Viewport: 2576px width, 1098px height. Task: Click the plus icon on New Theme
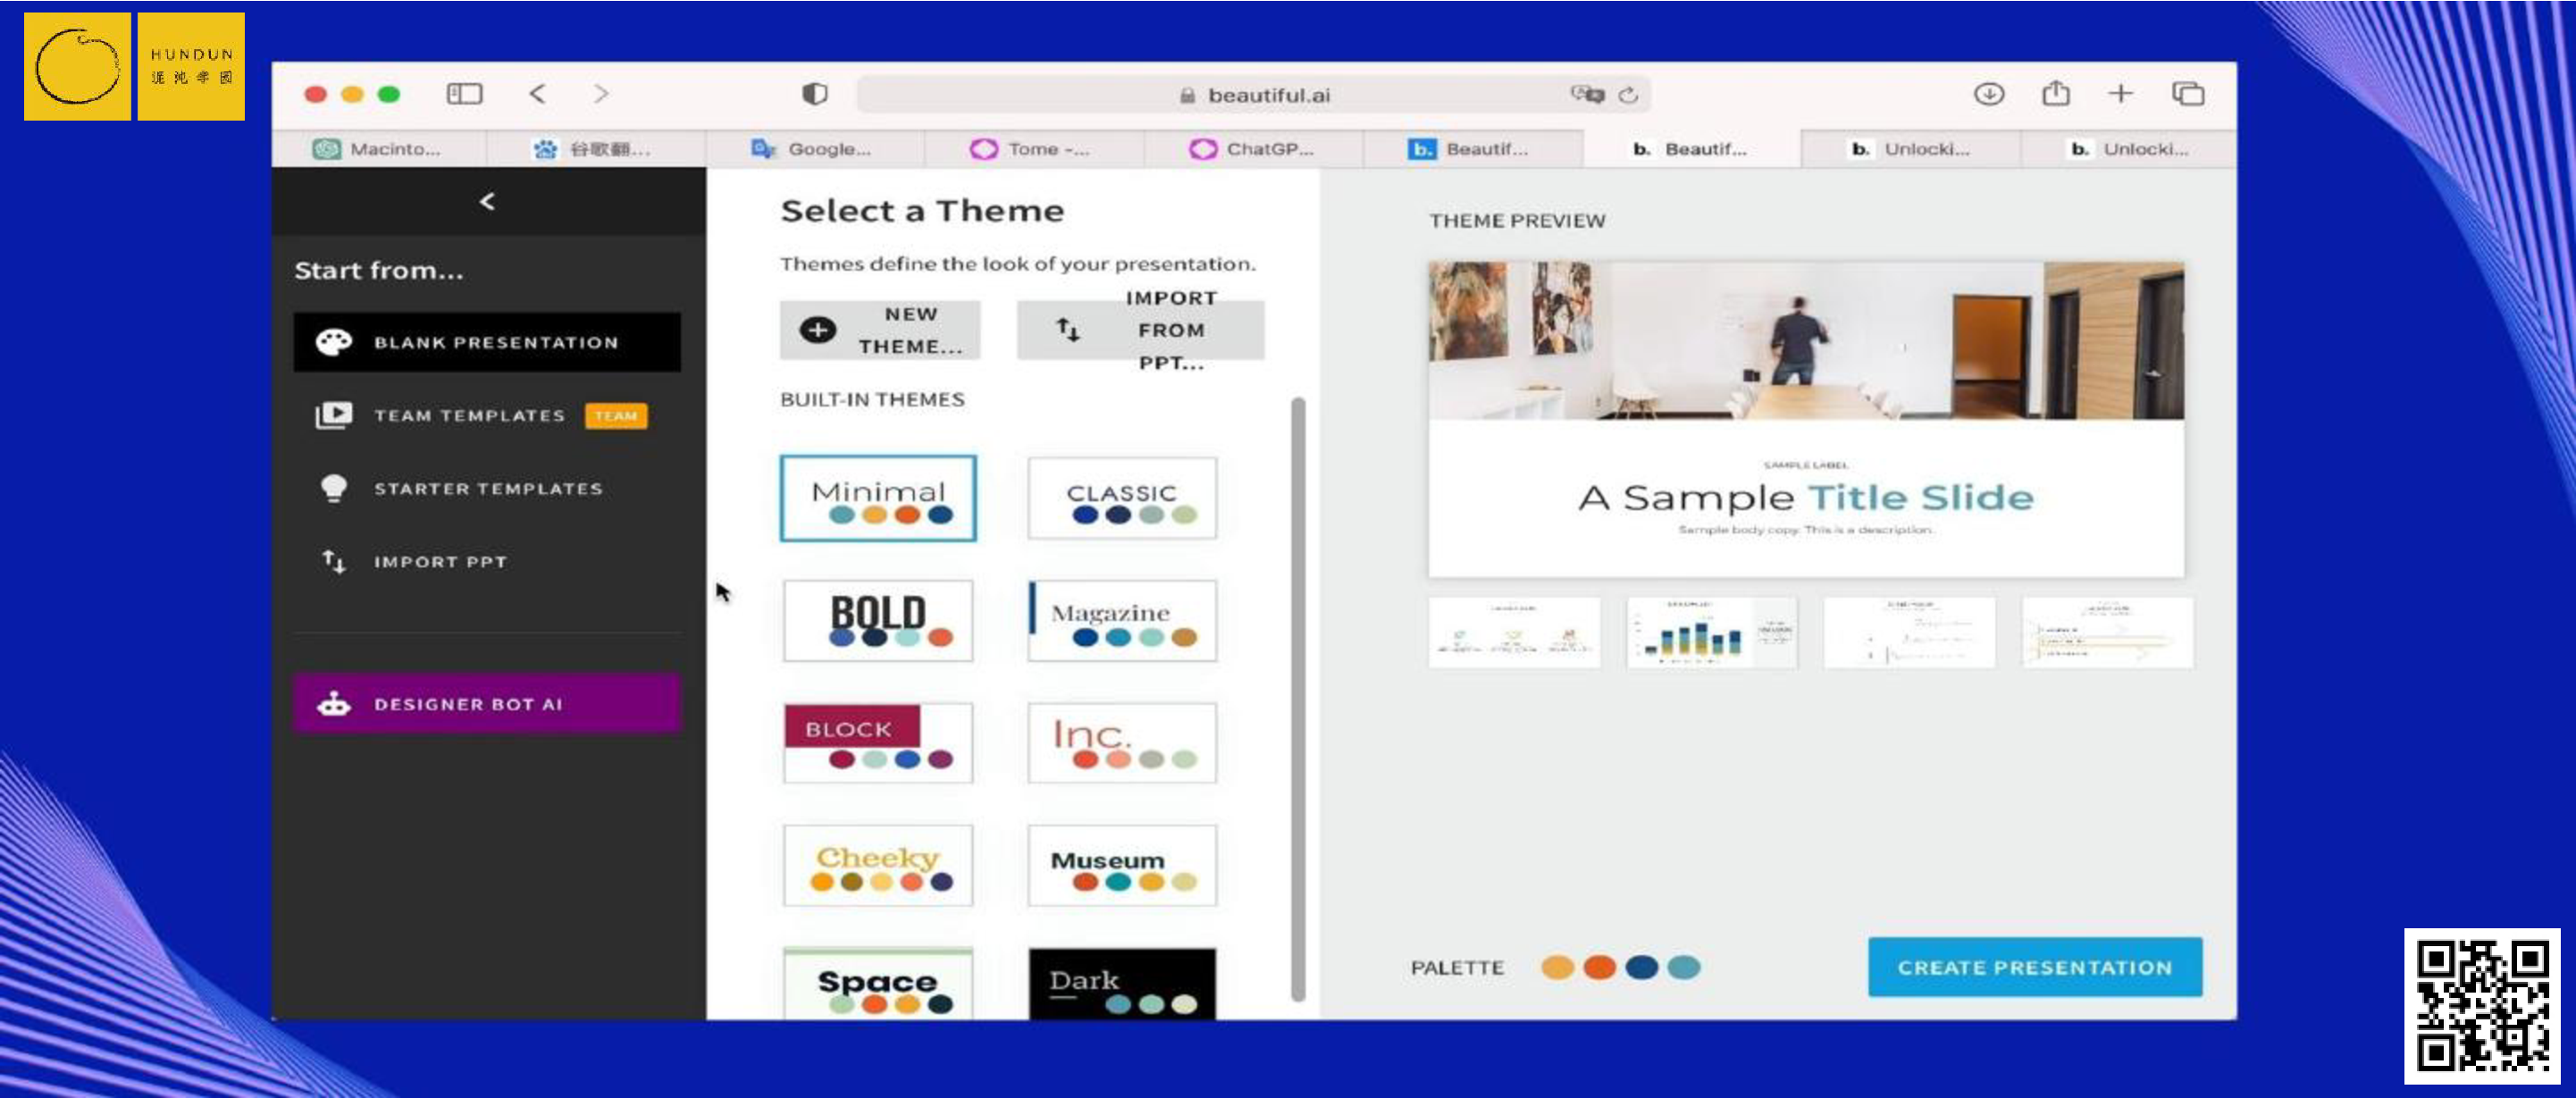click(x=818, y=330)
